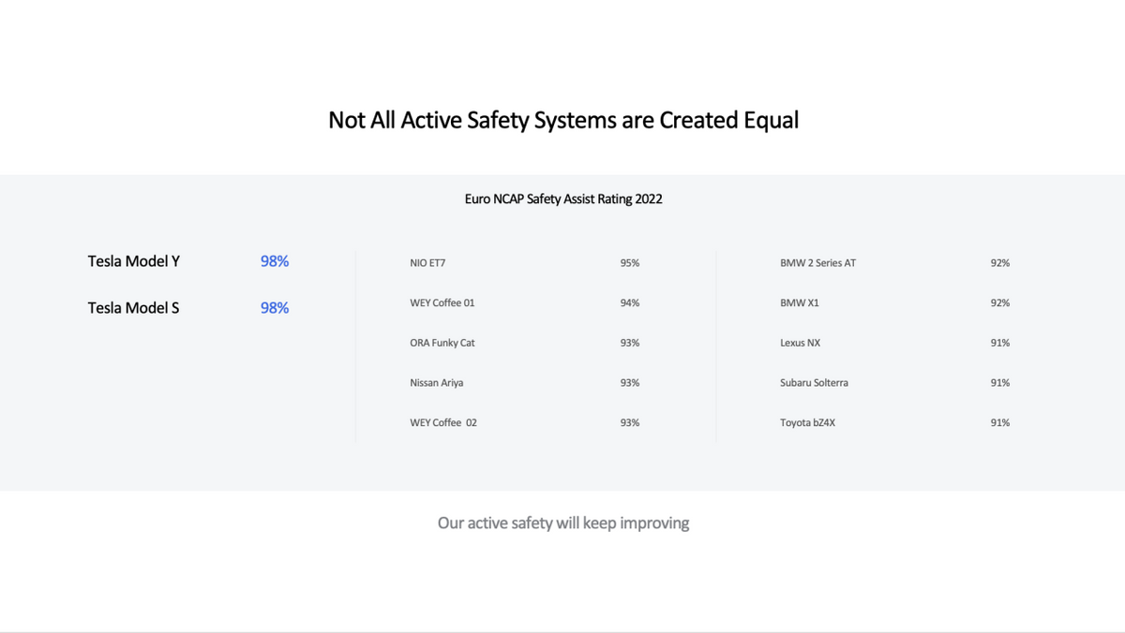Click the Tesla Model S label
This screenshot has height=633, width=1125.
point(133,307)
